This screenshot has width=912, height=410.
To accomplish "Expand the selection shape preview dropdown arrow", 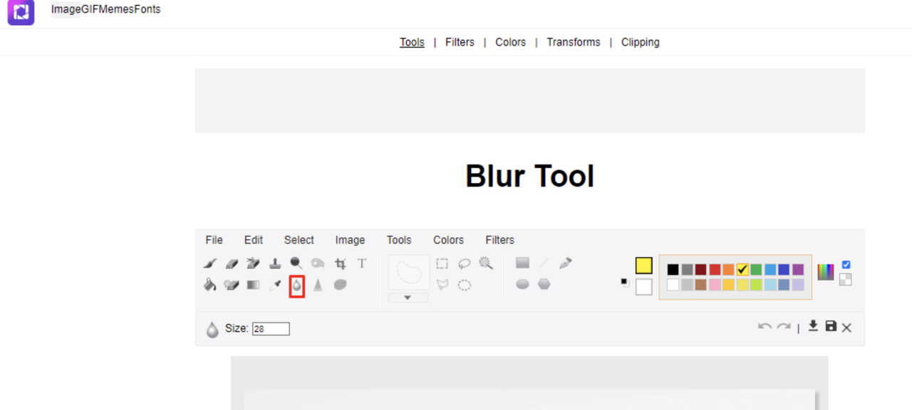I will point(408,298).
